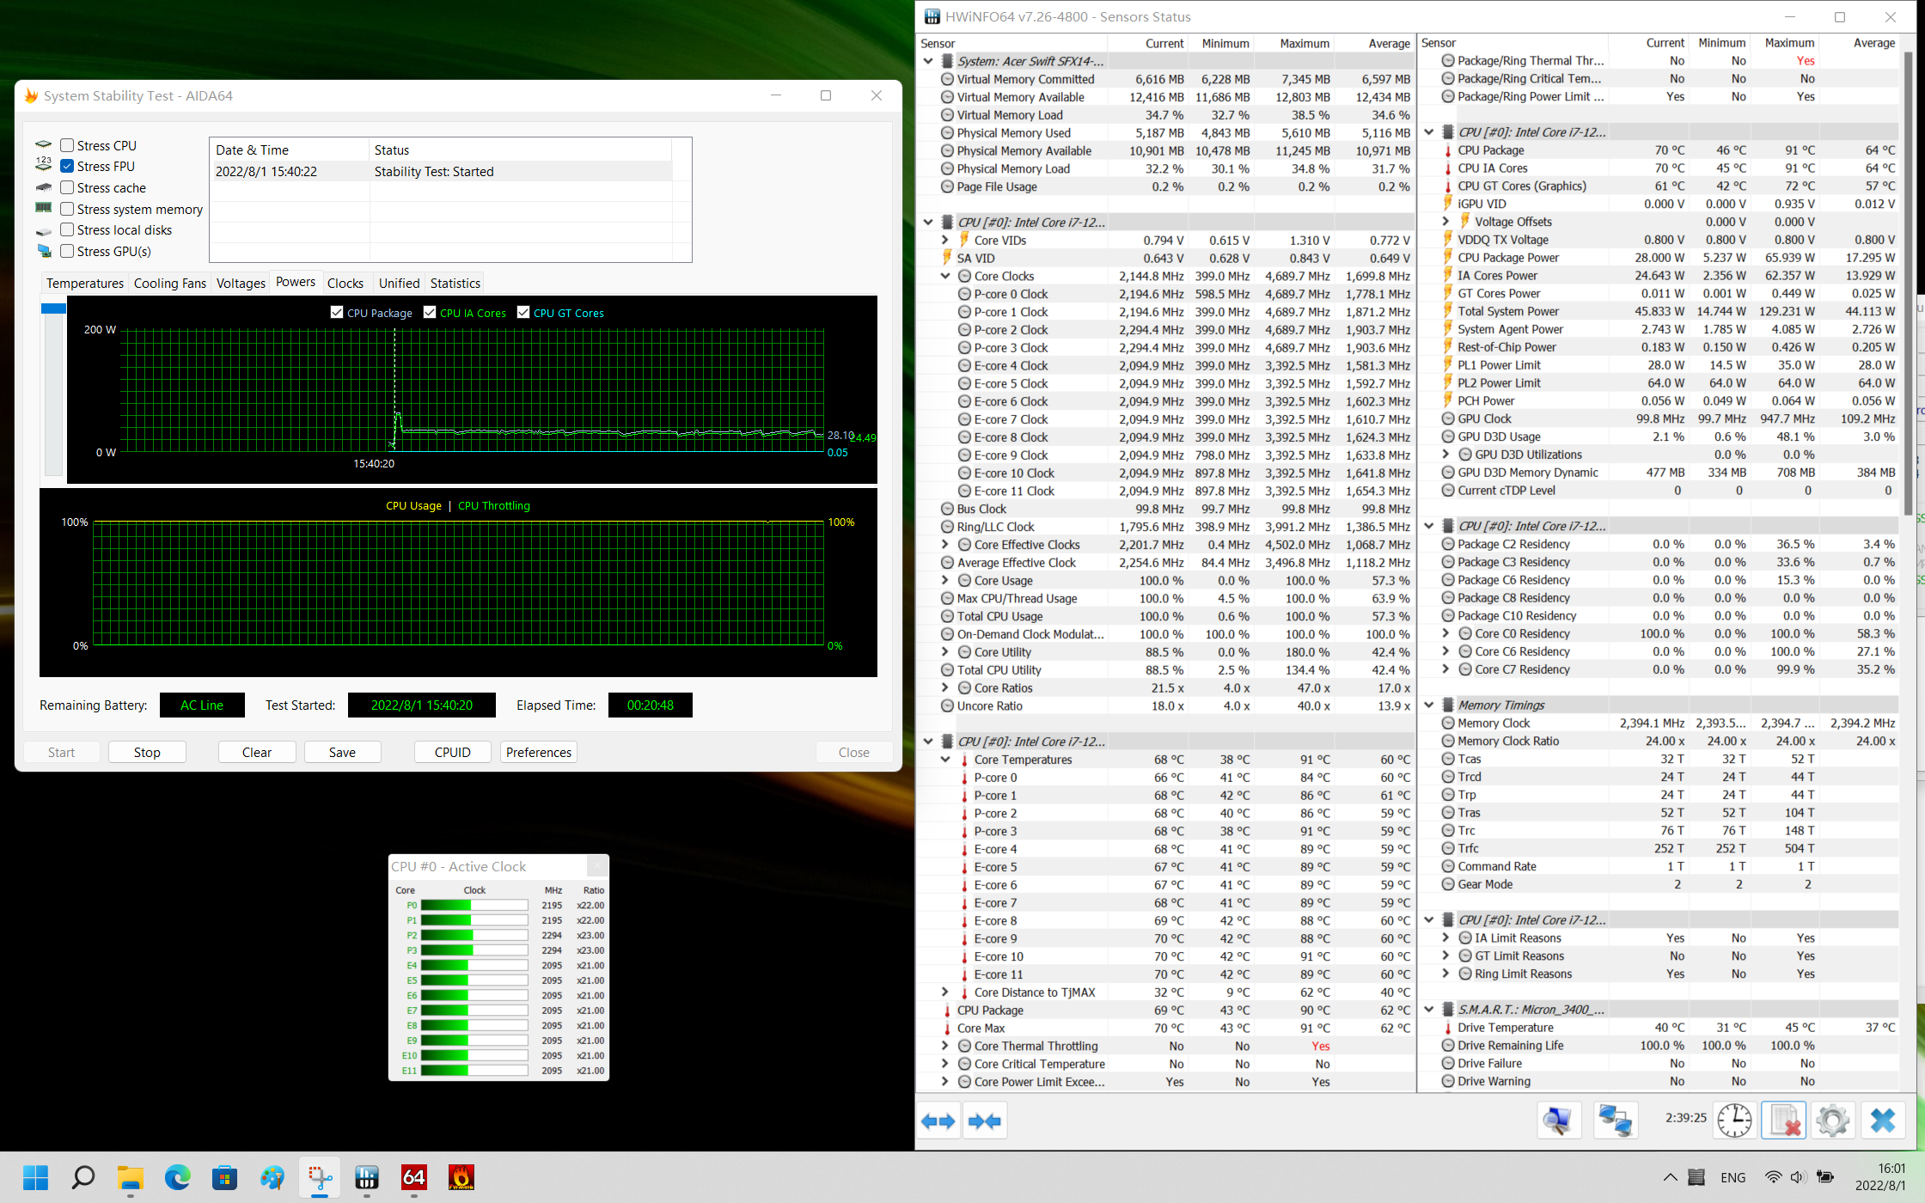Open taskbar clock 16:01 date
The width and height of the screenshot is (1925, 1203).
pyautogui.click(x=1879, y=1177)
